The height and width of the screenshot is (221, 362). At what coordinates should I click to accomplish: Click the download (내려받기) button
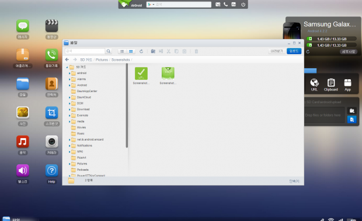(277, 51)
